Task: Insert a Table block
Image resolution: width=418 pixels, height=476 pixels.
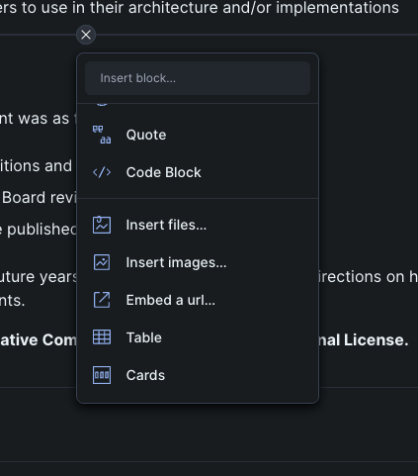Action: pos(198,337)
